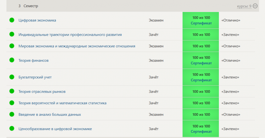Image resolution: width=265 pixels, height=138 pixels.
Task: Click green status dot for Теория финансов
Action: tap(12, 60)
